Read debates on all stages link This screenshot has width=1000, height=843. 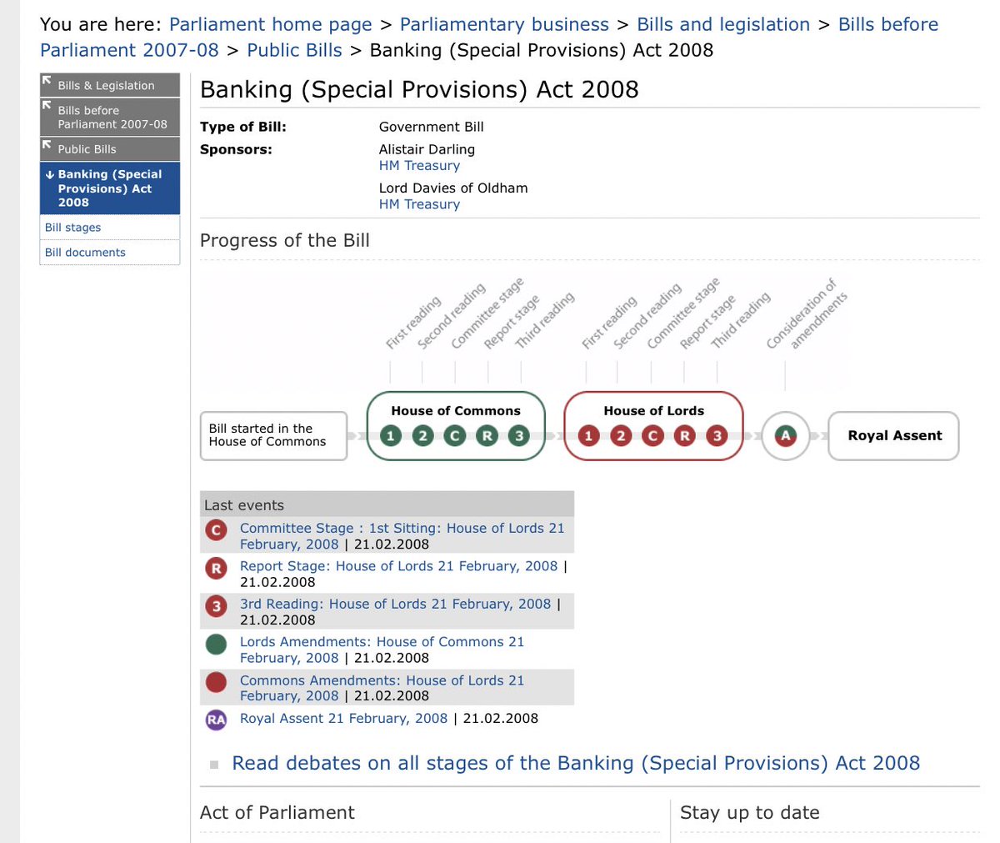coord(576,763)
